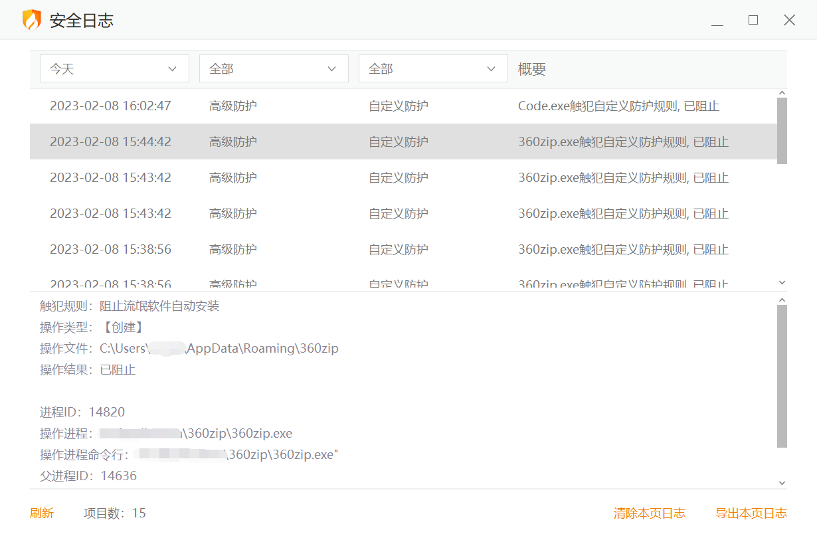Image resolution: width=817 pixels, height=538 pixels.
Task: Click the 父进程ID: 14636 line
Action: [88, 476]
